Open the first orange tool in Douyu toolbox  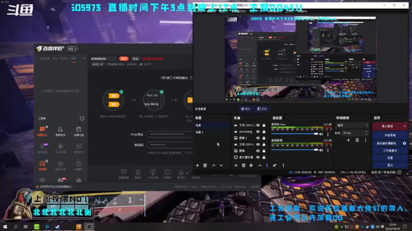pyautogui.click(x=42, y=131)
